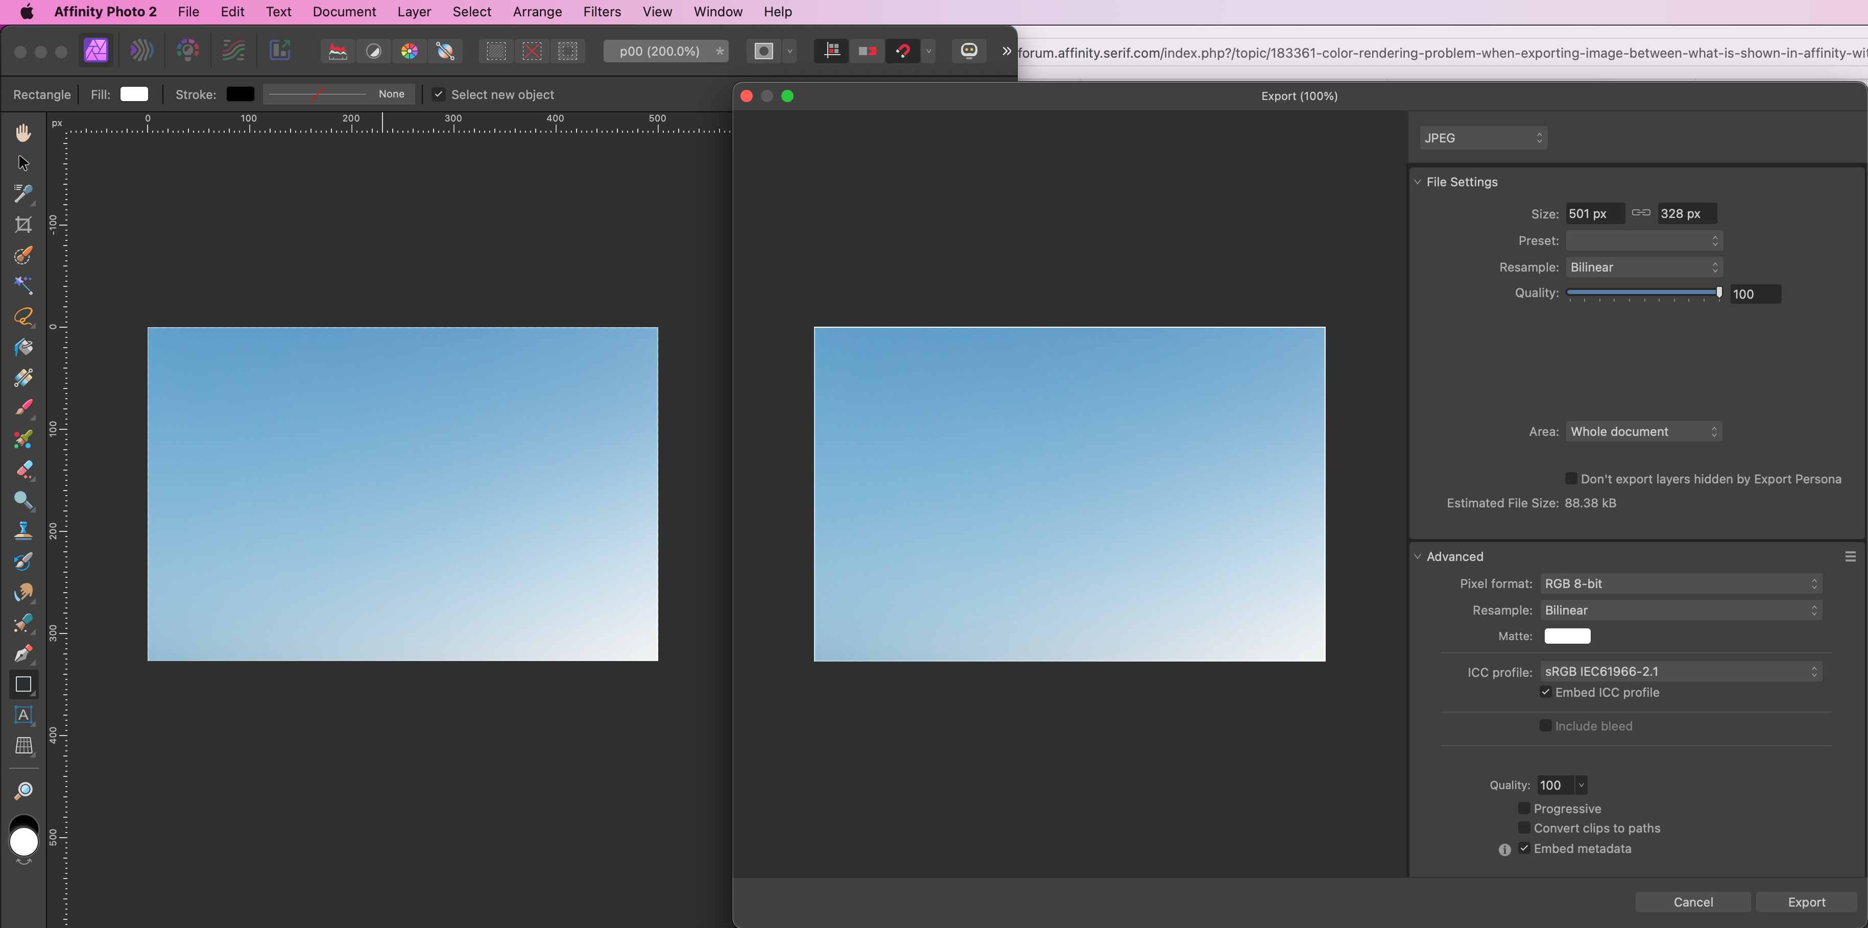Image resolution: width=1868 pixels, height=928 pixels.
Task: Select the Zoom magnifier tool
Action: (x=23, y=790)
